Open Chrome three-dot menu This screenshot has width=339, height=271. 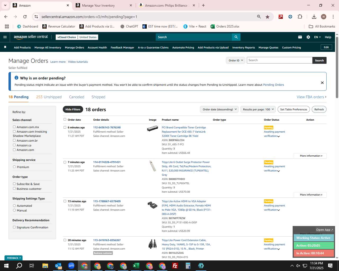(x=333, y=17)
